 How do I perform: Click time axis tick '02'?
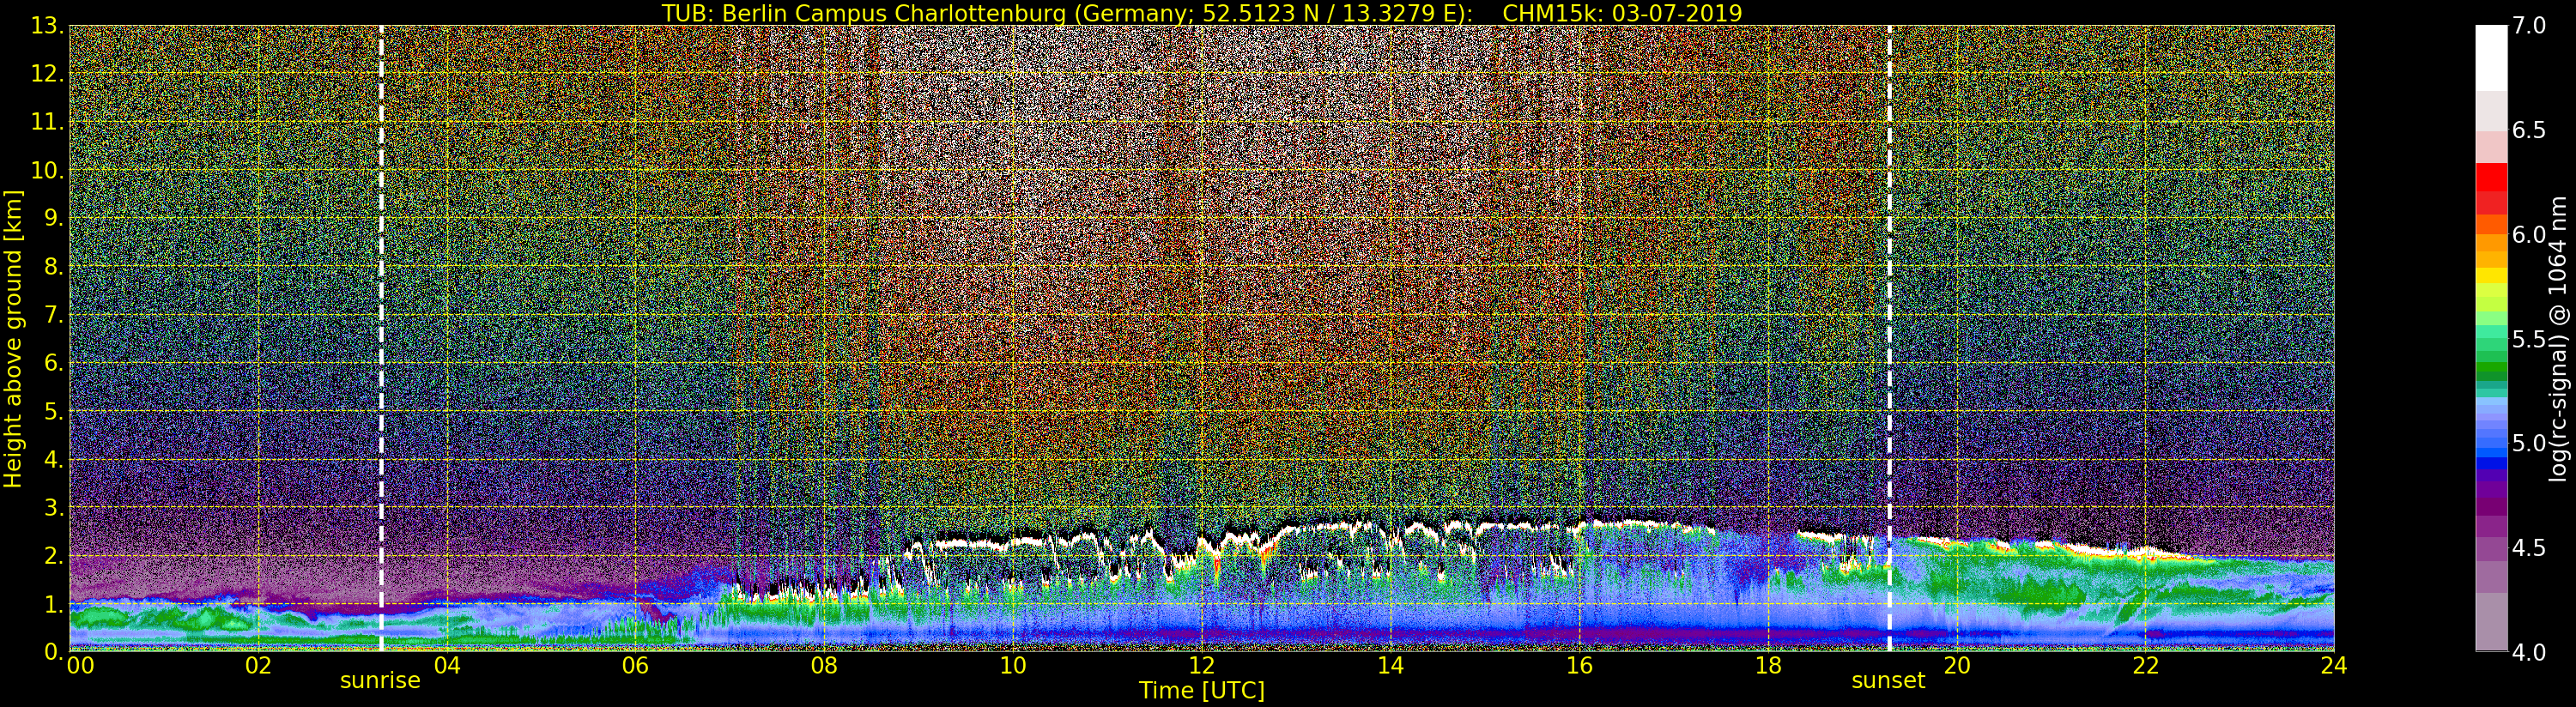pos(258,666)
